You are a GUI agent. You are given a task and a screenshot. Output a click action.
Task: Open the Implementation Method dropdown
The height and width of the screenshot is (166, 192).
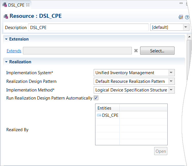click(x=134, y=90)
